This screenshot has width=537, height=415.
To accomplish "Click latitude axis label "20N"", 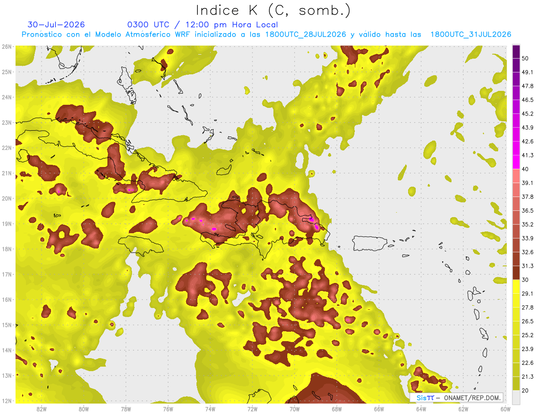I will pyautogui.click(x=7, y=198).
